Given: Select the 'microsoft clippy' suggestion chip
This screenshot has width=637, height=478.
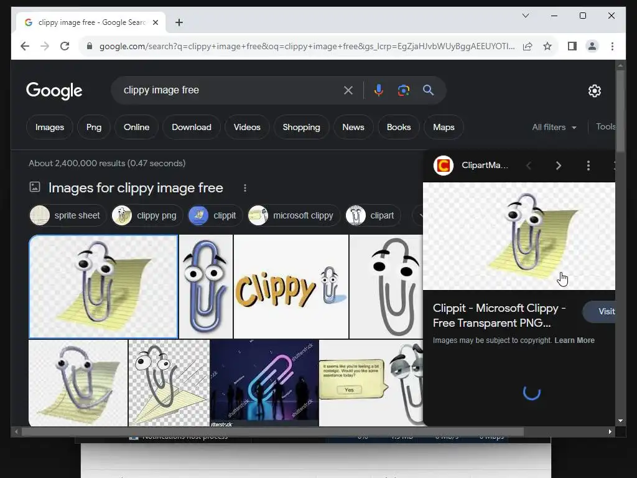Looking at the screenshot, I should coord(294,215).
